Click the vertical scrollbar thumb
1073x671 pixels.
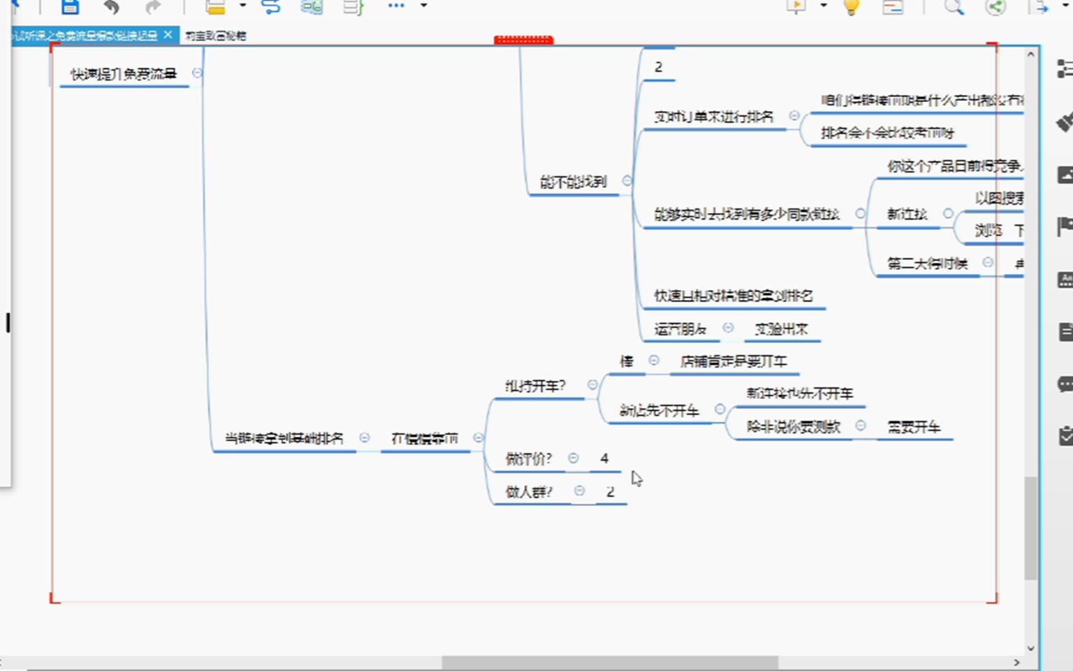pos(1031,528)
